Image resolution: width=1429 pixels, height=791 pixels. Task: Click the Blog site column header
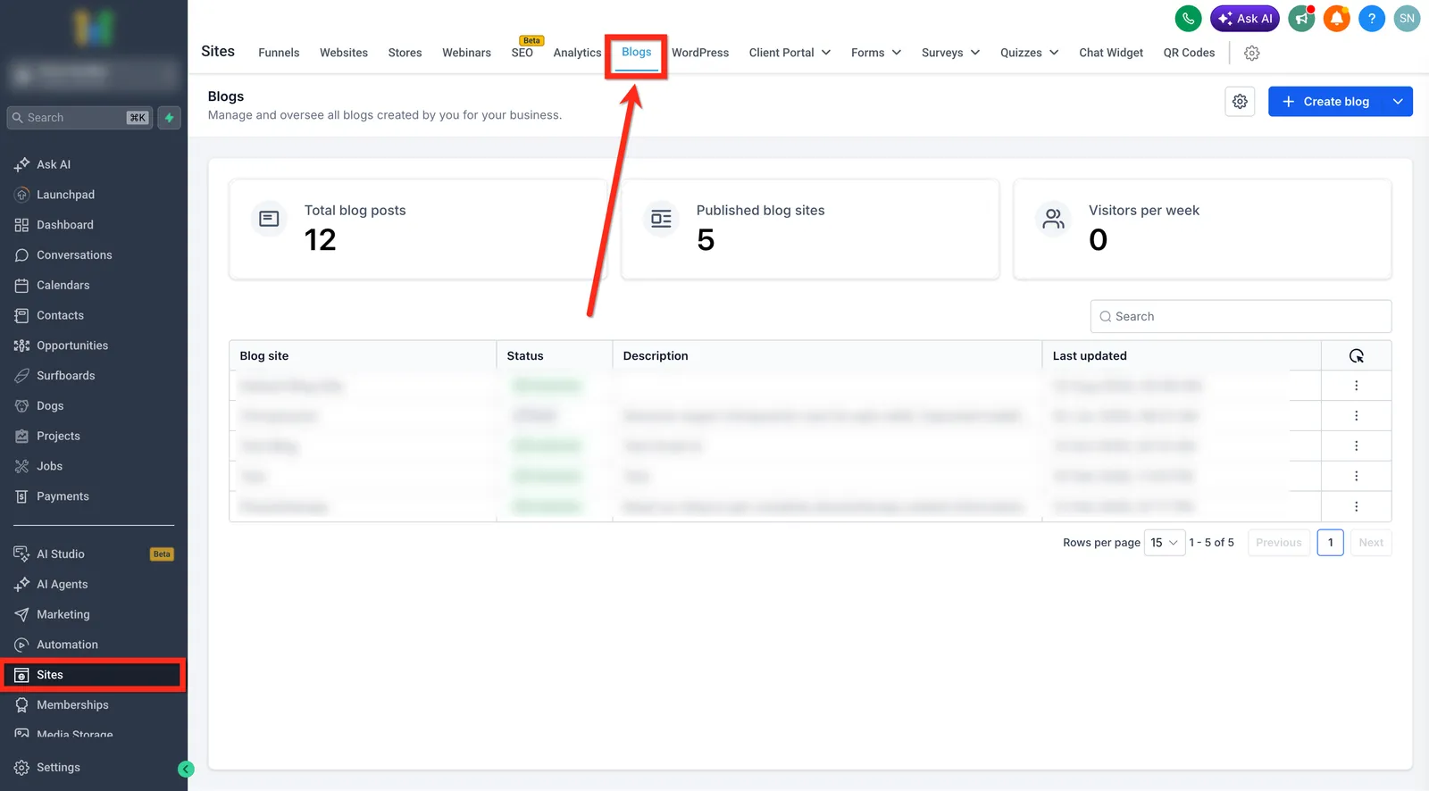tap(362, 356)
